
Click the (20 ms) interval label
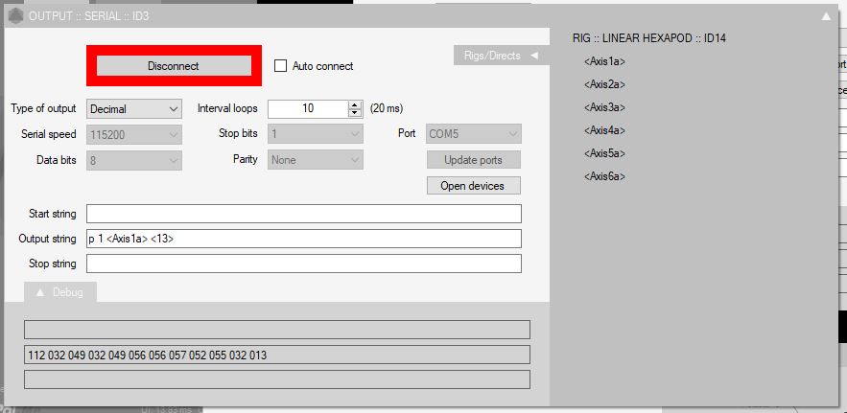pos(387,108)
